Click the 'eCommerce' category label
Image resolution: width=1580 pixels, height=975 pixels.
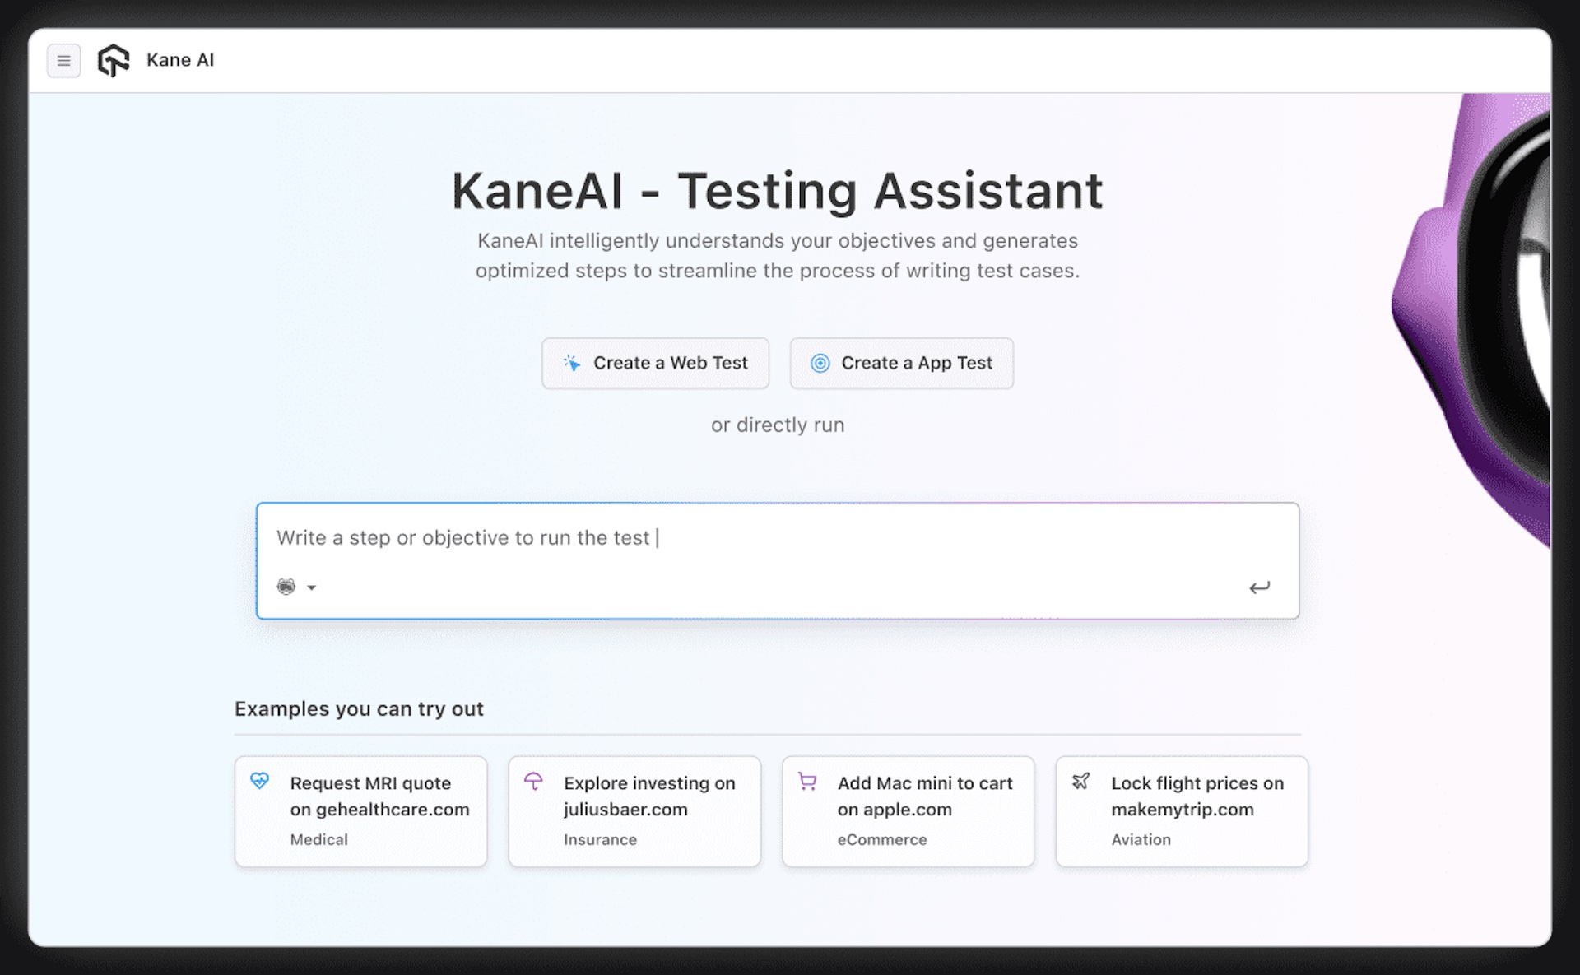(x=882, y=840)
